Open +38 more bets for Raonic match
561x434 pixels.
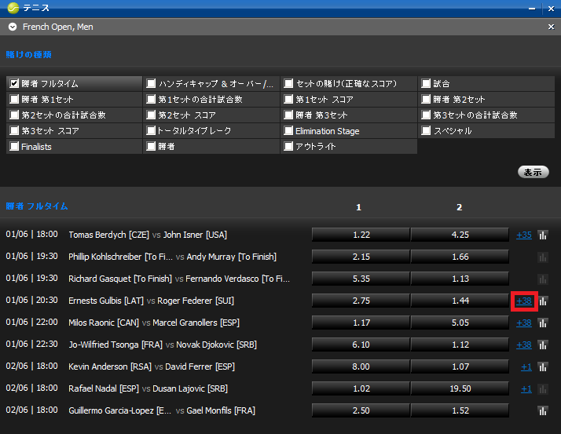click(524, 323)
